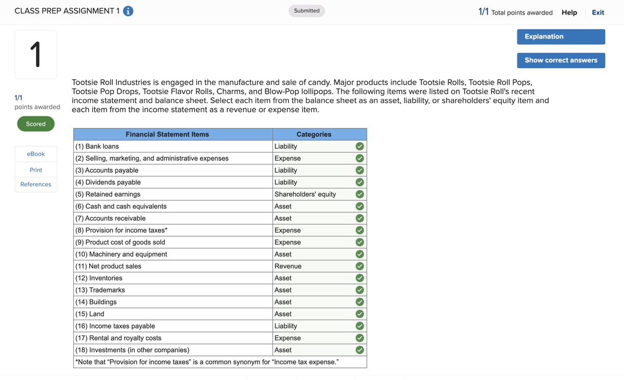Click the checkmark for Accounts receivable

(359, 218)
